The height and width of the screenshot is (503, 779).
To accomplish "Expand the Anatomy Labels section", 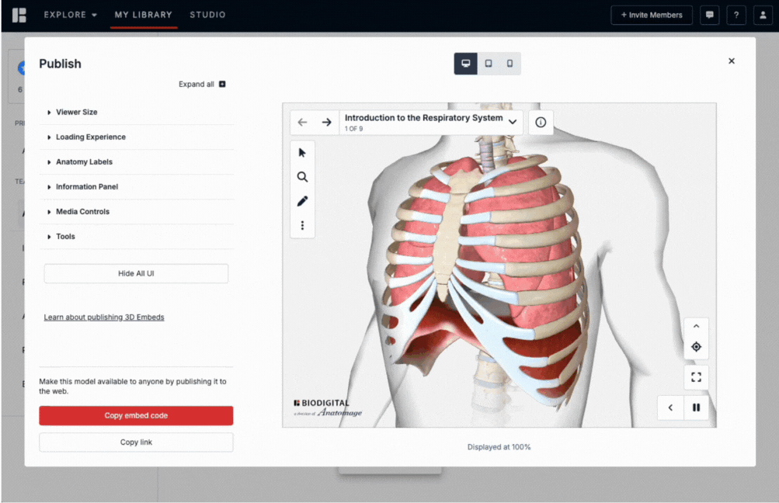I will (137, 162).
